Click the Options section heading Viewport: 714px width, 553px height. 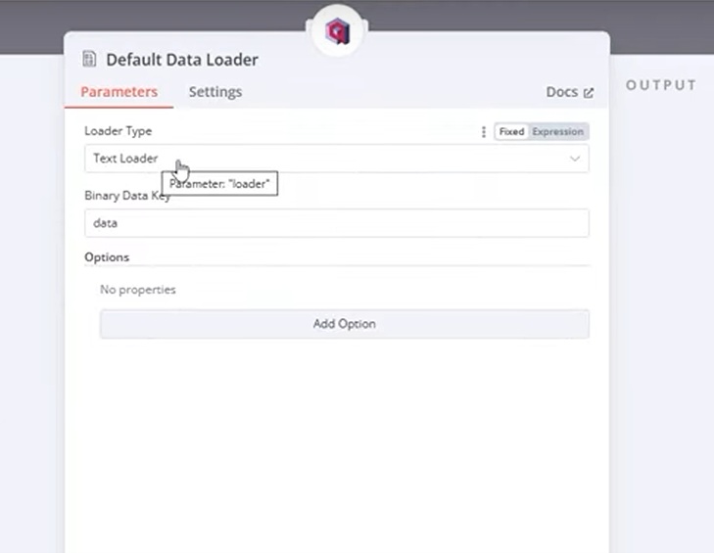coord(107,257)
